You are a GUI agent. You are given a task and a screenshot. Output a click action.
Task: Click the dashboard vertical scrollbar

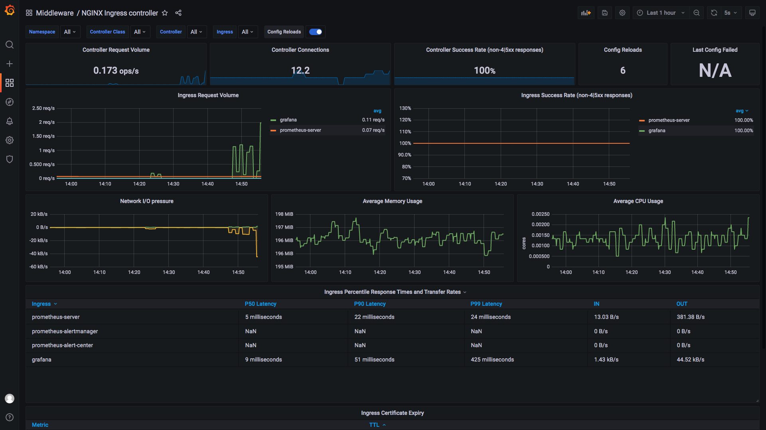[x=764, y=187]
